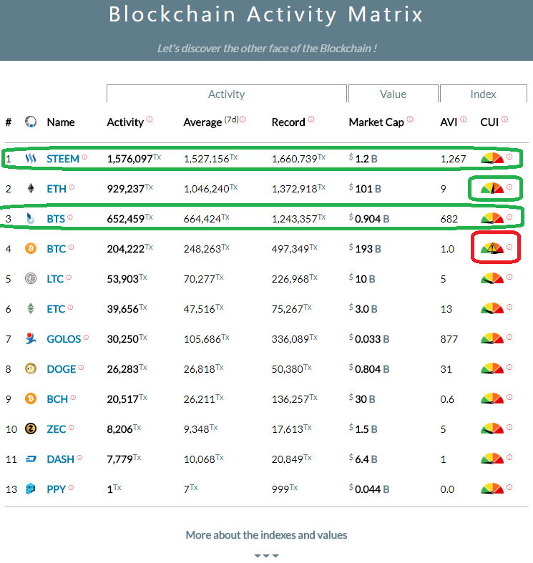Click the circular logo column header icon

click(31, 122)
